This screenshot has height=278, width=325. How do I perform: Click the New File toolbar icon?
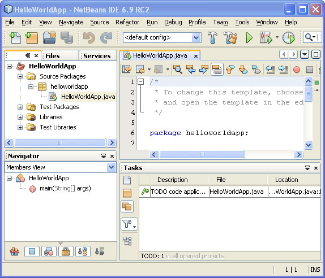15,38
